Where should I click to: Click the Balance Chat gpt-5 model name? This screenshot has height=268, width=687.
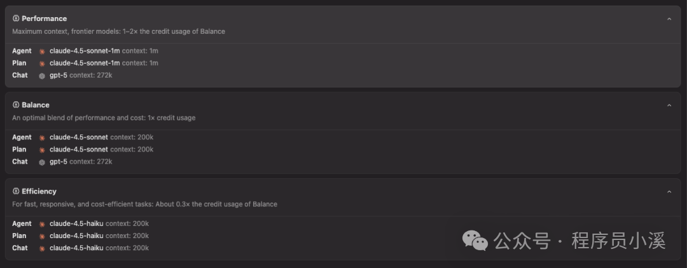tap(58, 162)
